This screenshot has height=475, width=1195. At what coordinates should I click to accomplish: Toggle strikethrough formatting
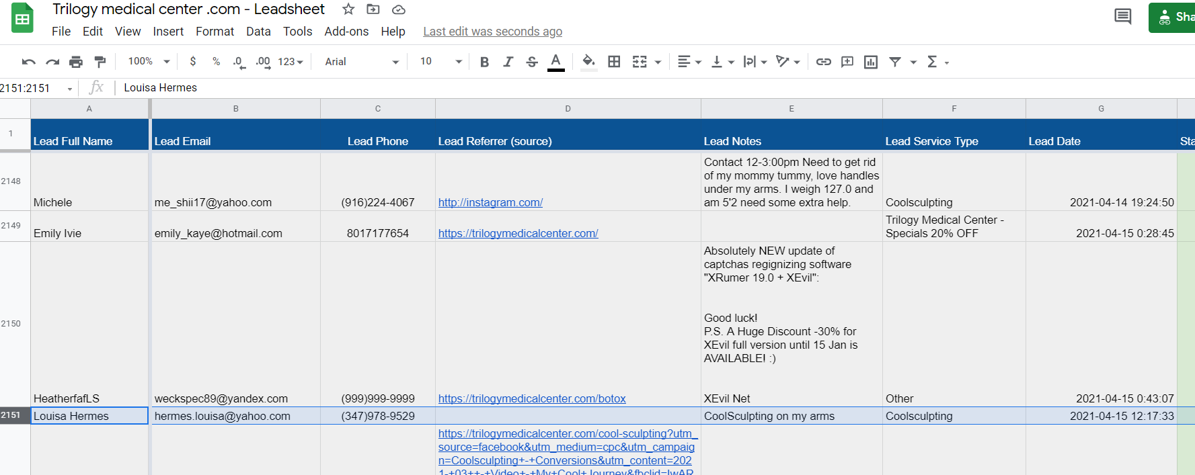(x=532, y=62)
